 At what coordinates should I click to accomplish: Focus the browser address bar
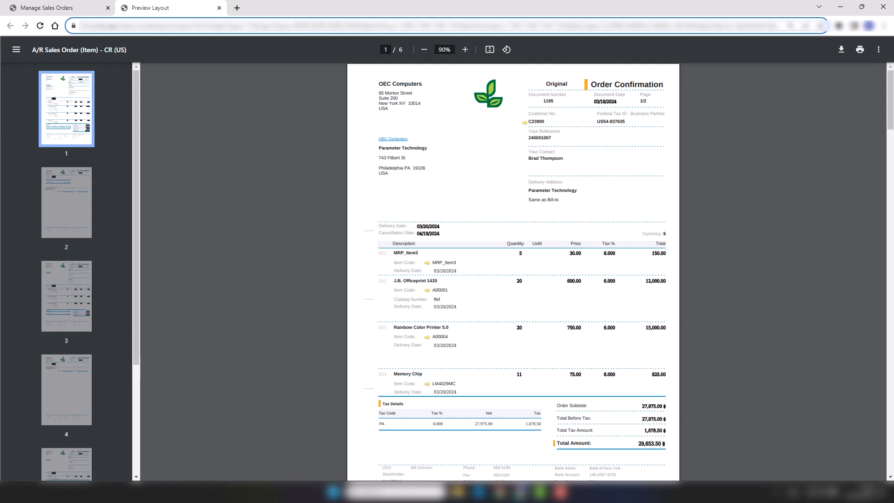coord(447,26)
